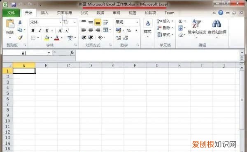This screenshot has height=152, width=247.
Task: Increase decimal places
Action: pyautogui.click(x=119, y=38)
